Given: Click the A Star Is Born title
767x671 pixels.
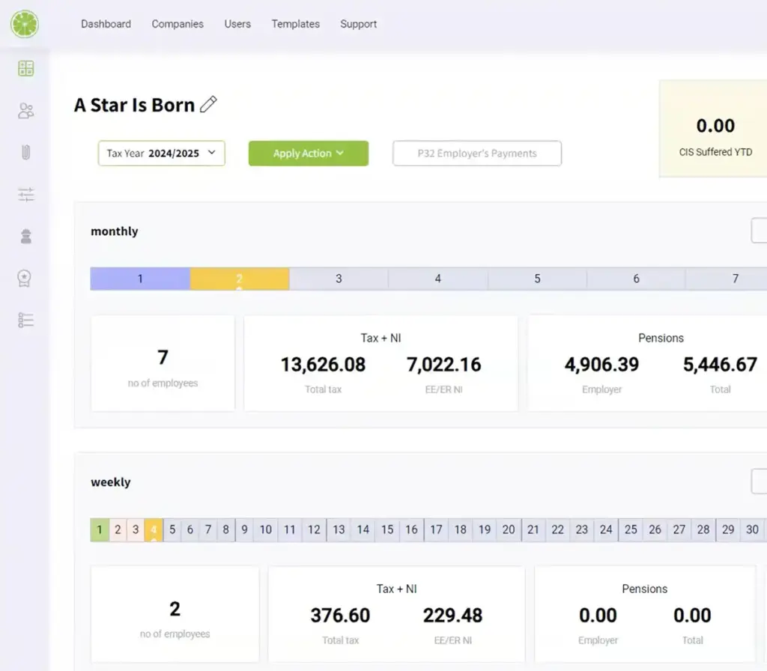Looking at the screenshot, I should (x=135, y=105).
